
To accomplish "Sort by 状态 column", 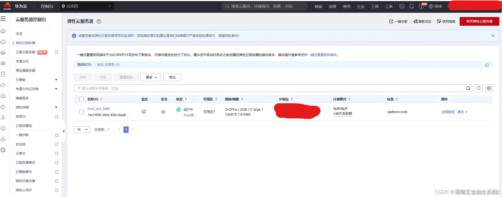I will pos(186,99).
